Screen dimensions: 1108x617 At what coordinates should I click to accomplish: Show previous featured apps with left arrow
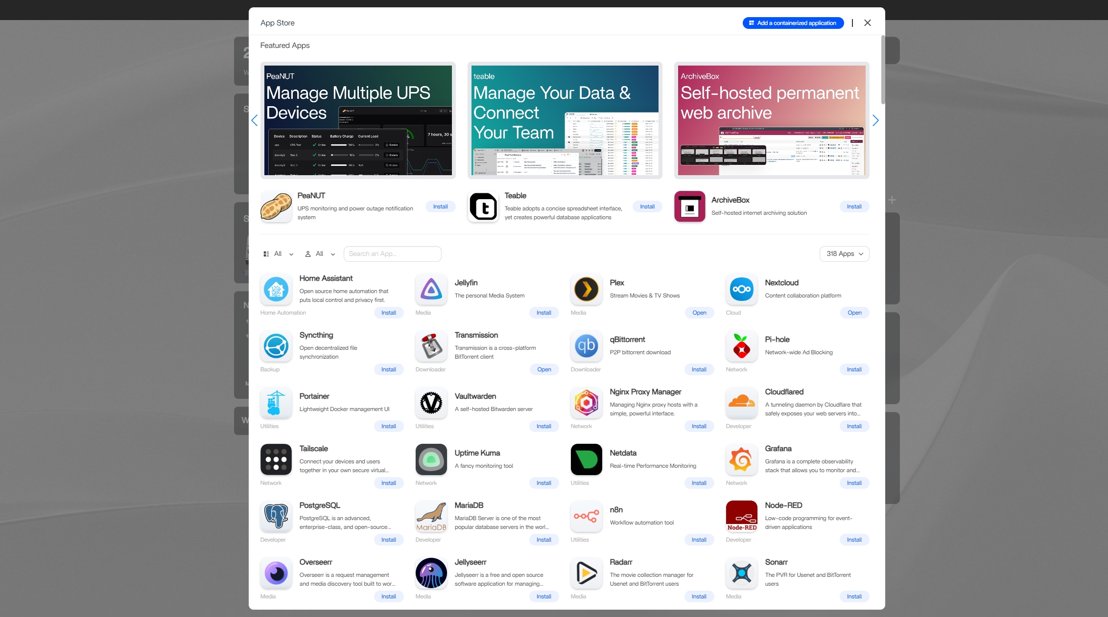pos(254,120)
